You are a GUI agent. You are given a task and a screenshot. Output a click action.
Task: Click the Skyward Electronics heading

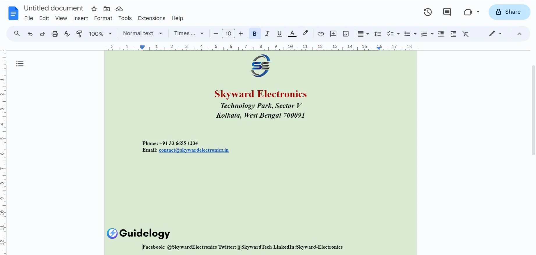click(x=260, y=94)
